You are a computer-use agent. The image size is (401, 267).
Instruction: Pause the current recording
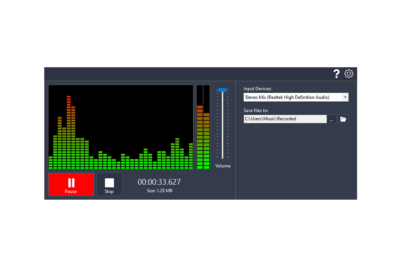click(71, 185)
